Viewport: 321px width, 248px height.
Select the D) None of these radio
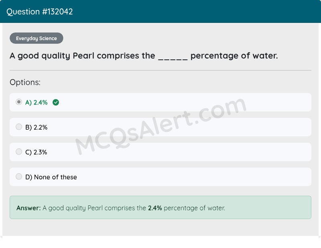(x=19, y=177)
